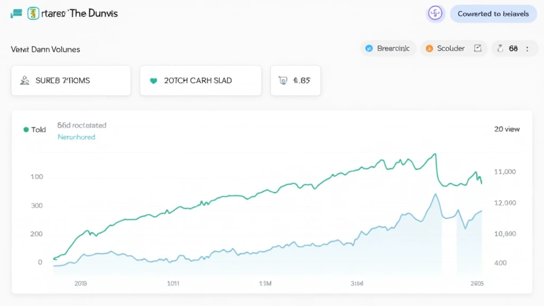Click the person icon on SUREB card

tap(24, 81)
